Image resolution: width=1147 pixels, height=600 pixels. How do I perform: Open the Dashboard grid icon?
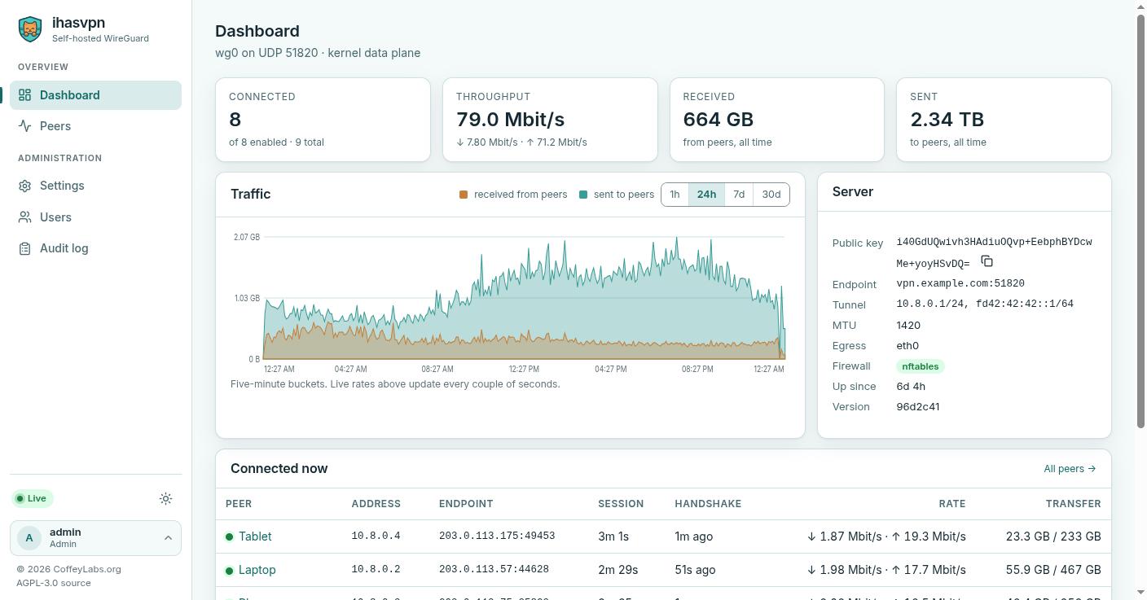point(25,95)
